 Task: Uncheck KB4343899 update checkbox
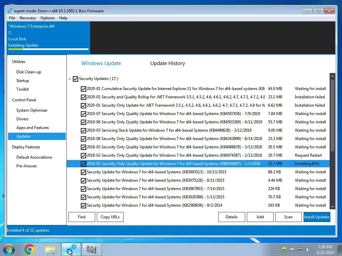point(83,139)
